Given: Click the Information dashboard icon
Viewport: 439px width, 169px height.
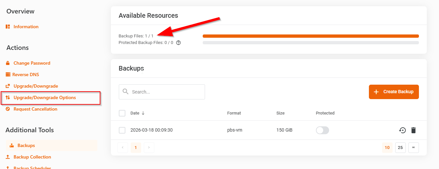Looking at the screenshot, I should 8,27.
